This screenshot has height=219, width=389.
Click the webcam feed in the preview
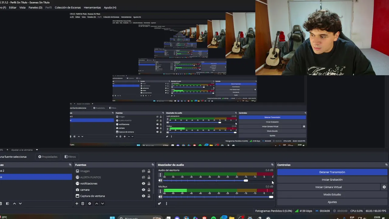[322, 37]
